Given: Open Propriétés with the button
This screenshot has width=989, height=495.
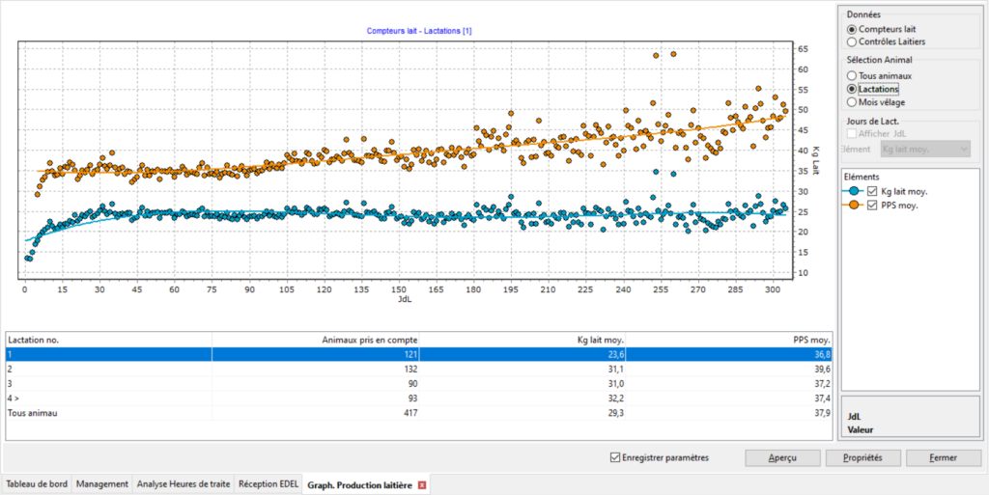Looking at the screenshot, I should click(864, 457).
